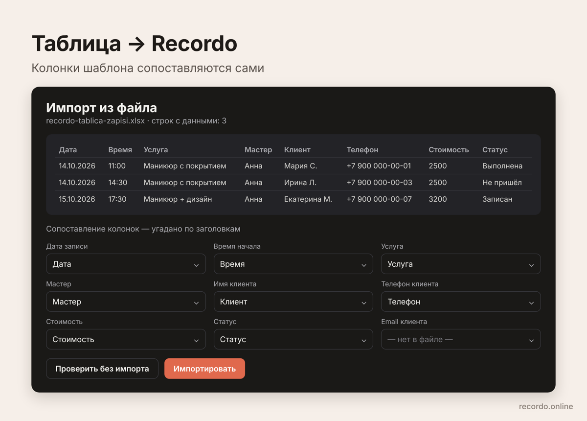Click the 15.10.2026 date cell
This screenshot has height=421, width=587.
[x=77, y=199]
